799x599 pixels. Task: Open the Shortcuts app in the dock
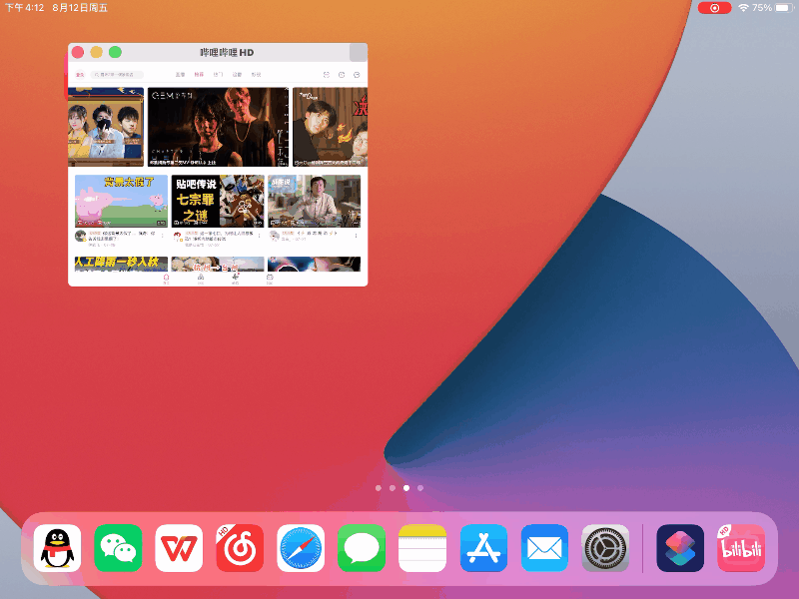pyautogui.click(x=679, y=547)
